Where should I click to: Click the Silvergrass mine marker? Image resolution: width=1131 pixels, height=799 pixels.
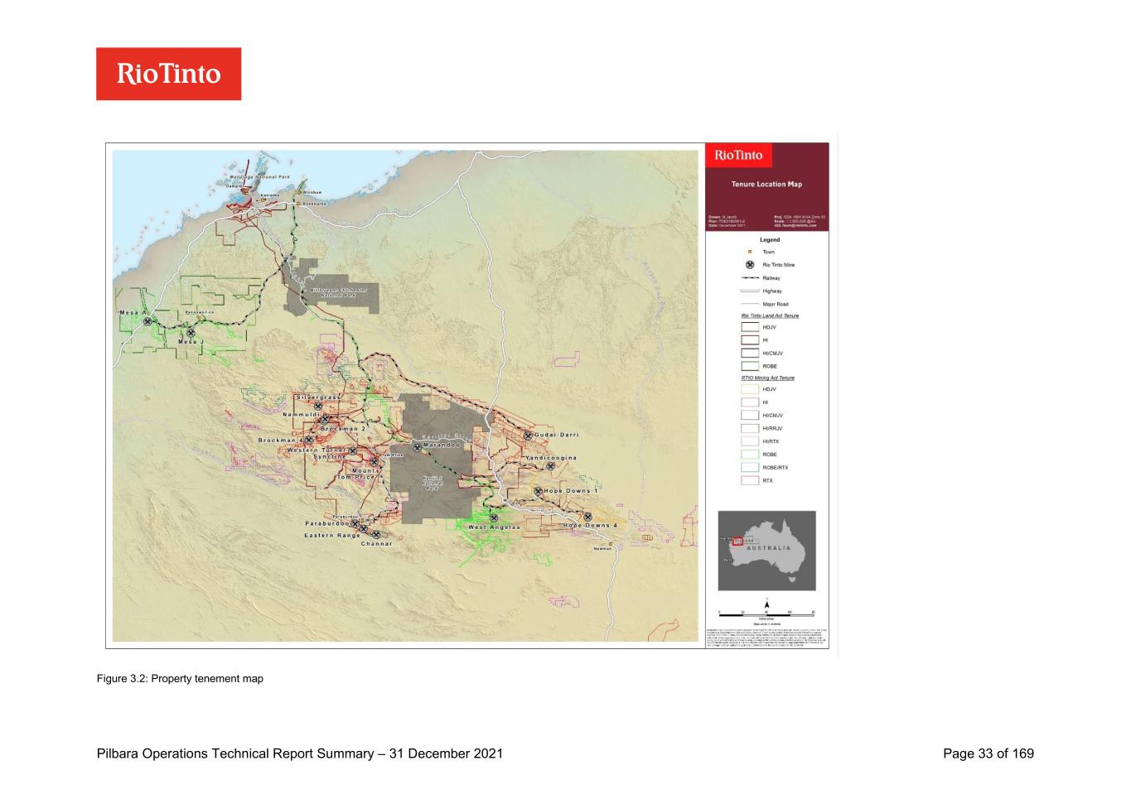click(x=318, y=406)
